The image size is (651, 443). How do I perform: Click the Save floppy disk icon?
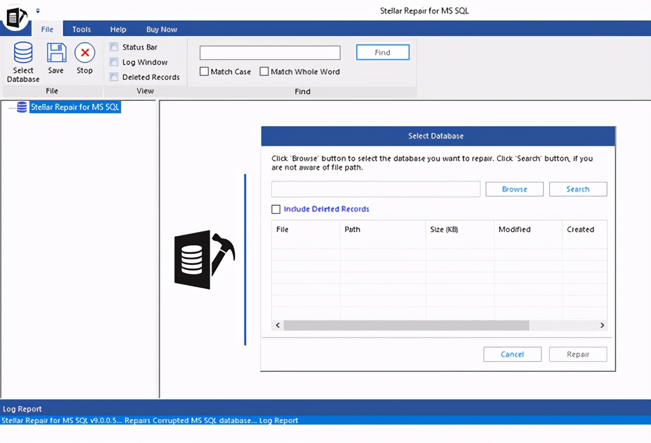[56, 53]
